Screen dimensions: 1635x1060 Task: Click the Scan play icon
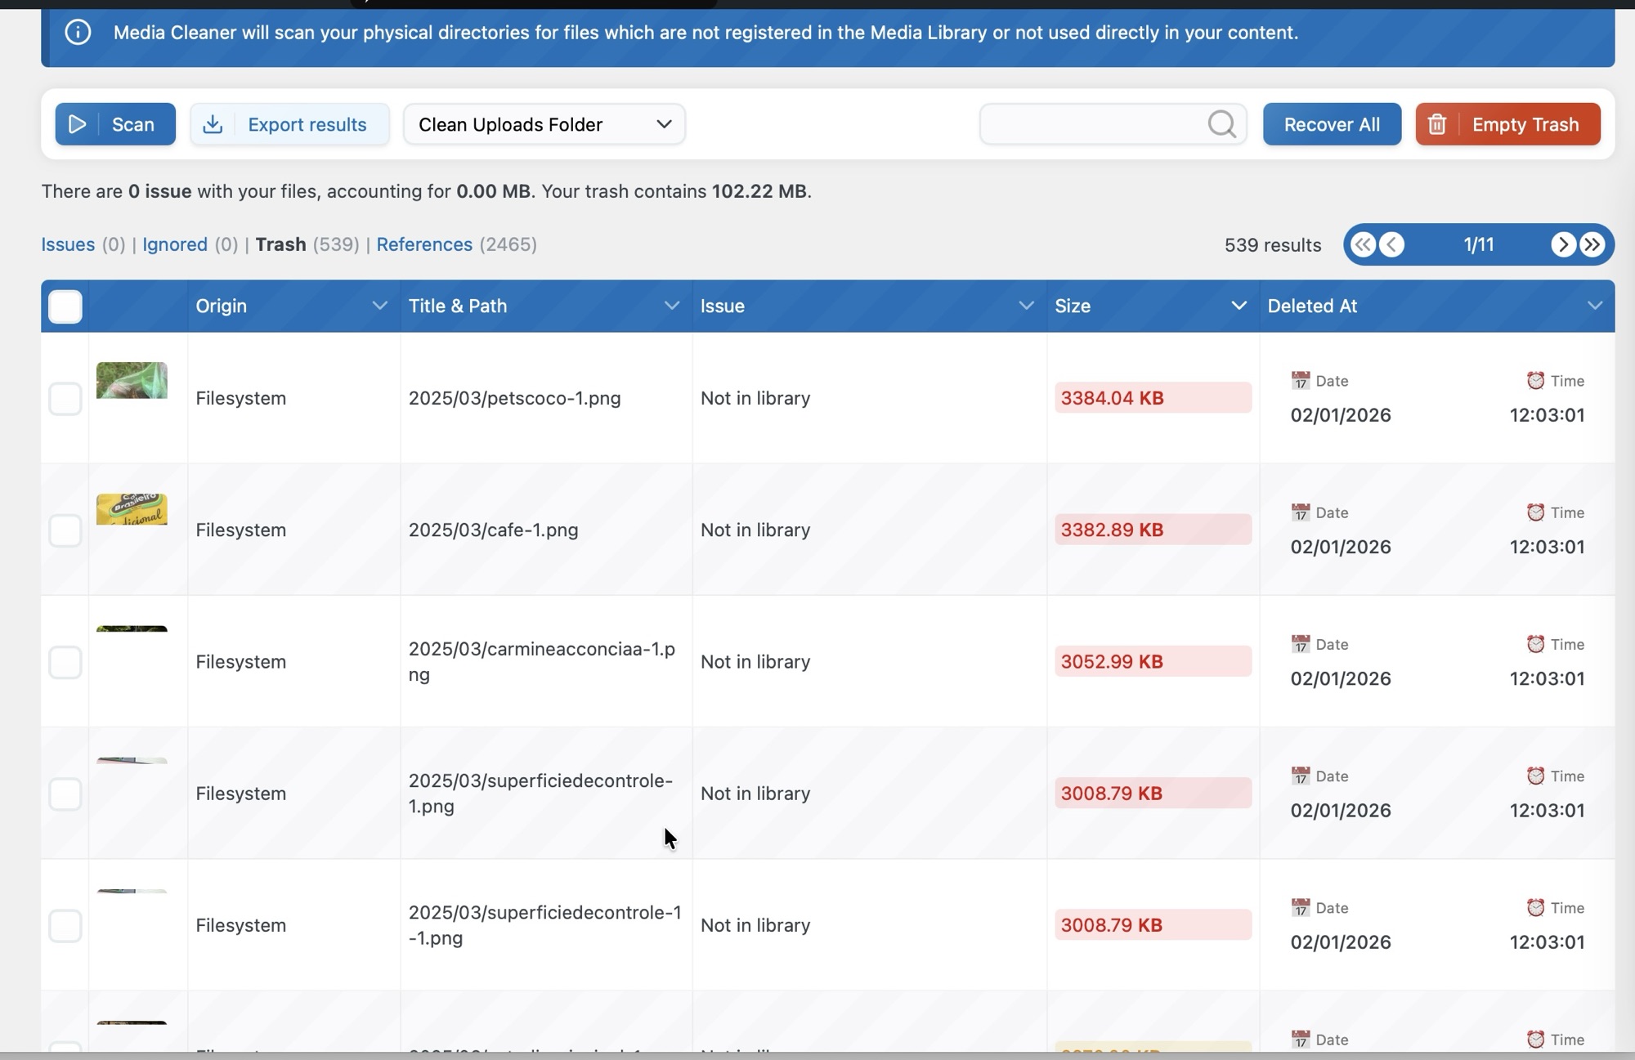pos(78,124)
